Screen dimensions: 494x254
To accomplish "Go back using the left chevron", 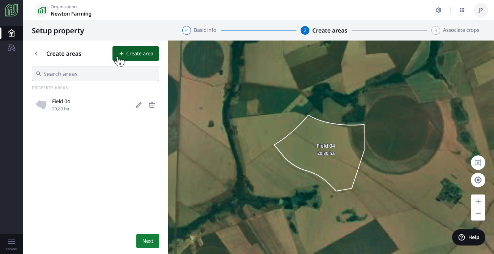I will [36, 54].
